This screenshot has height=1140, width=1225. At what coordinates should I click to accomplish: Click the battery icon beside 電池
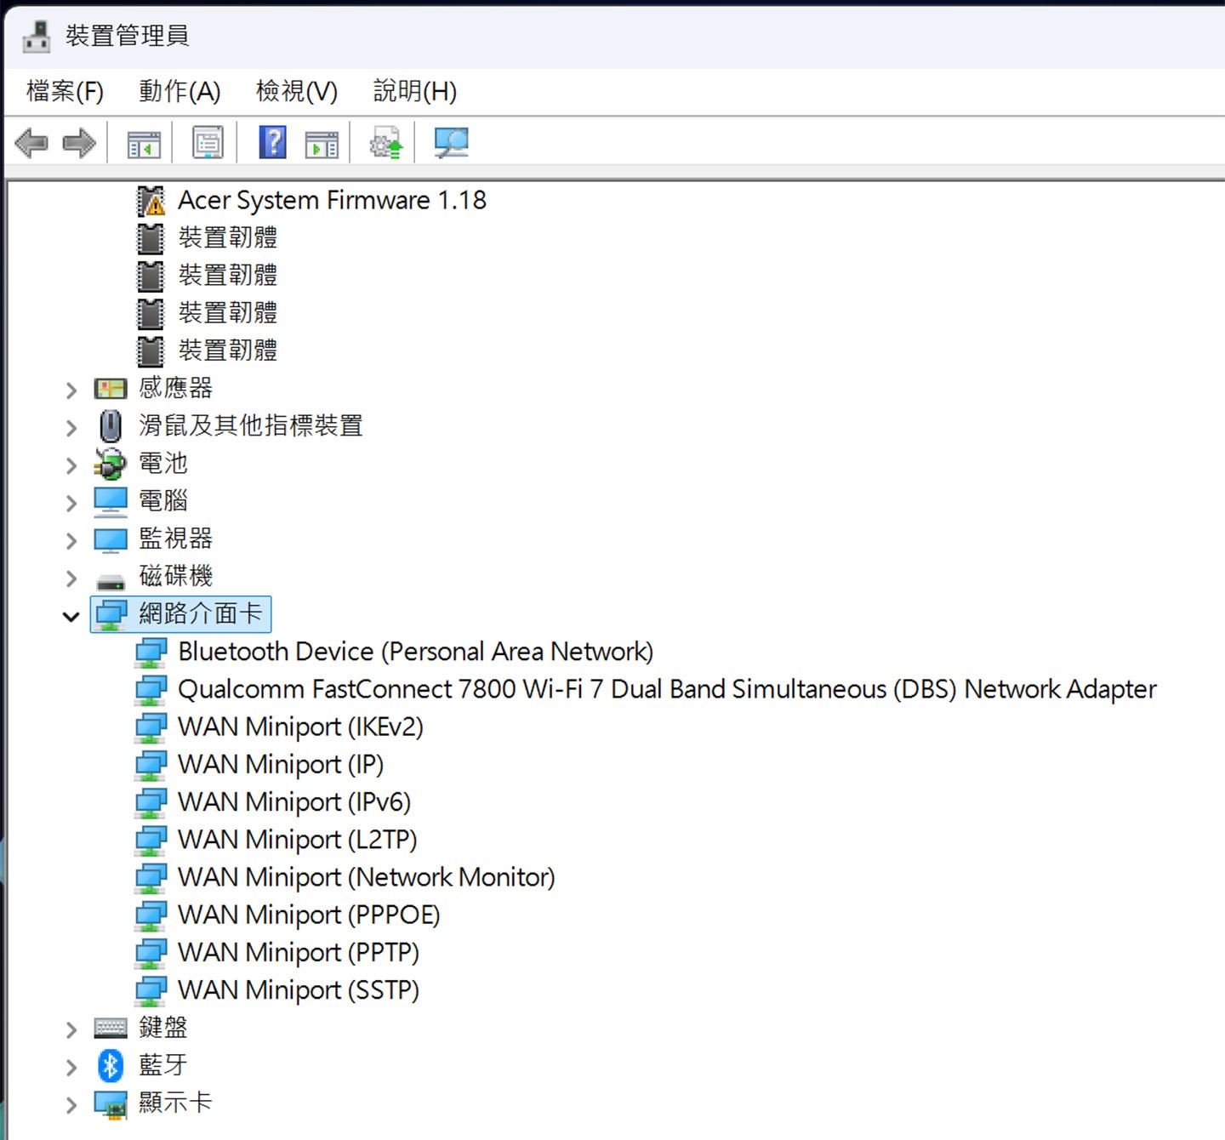point(110,464)
